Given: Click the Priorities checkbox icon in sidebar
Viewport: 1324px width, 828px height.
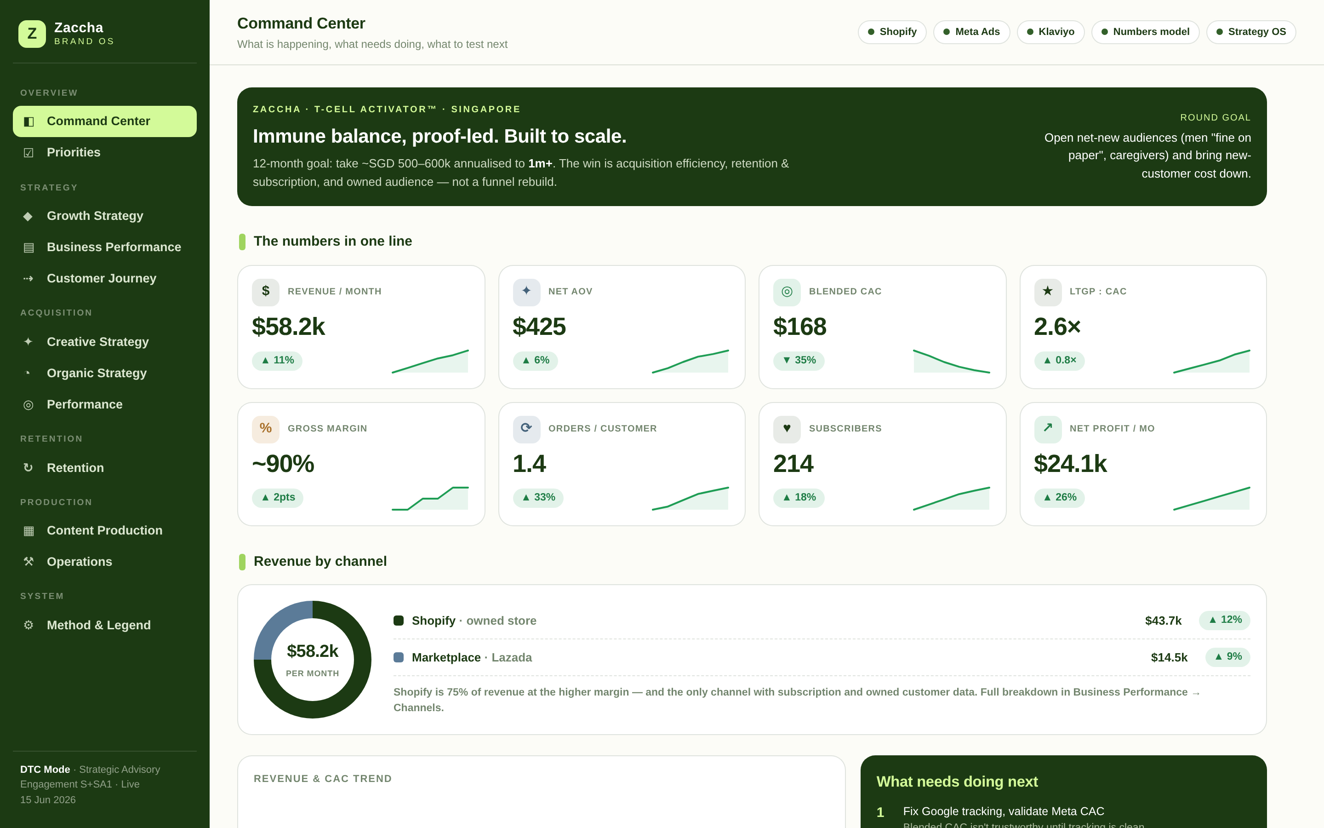Looking at the screenshot, I should (x=29, y=153).
